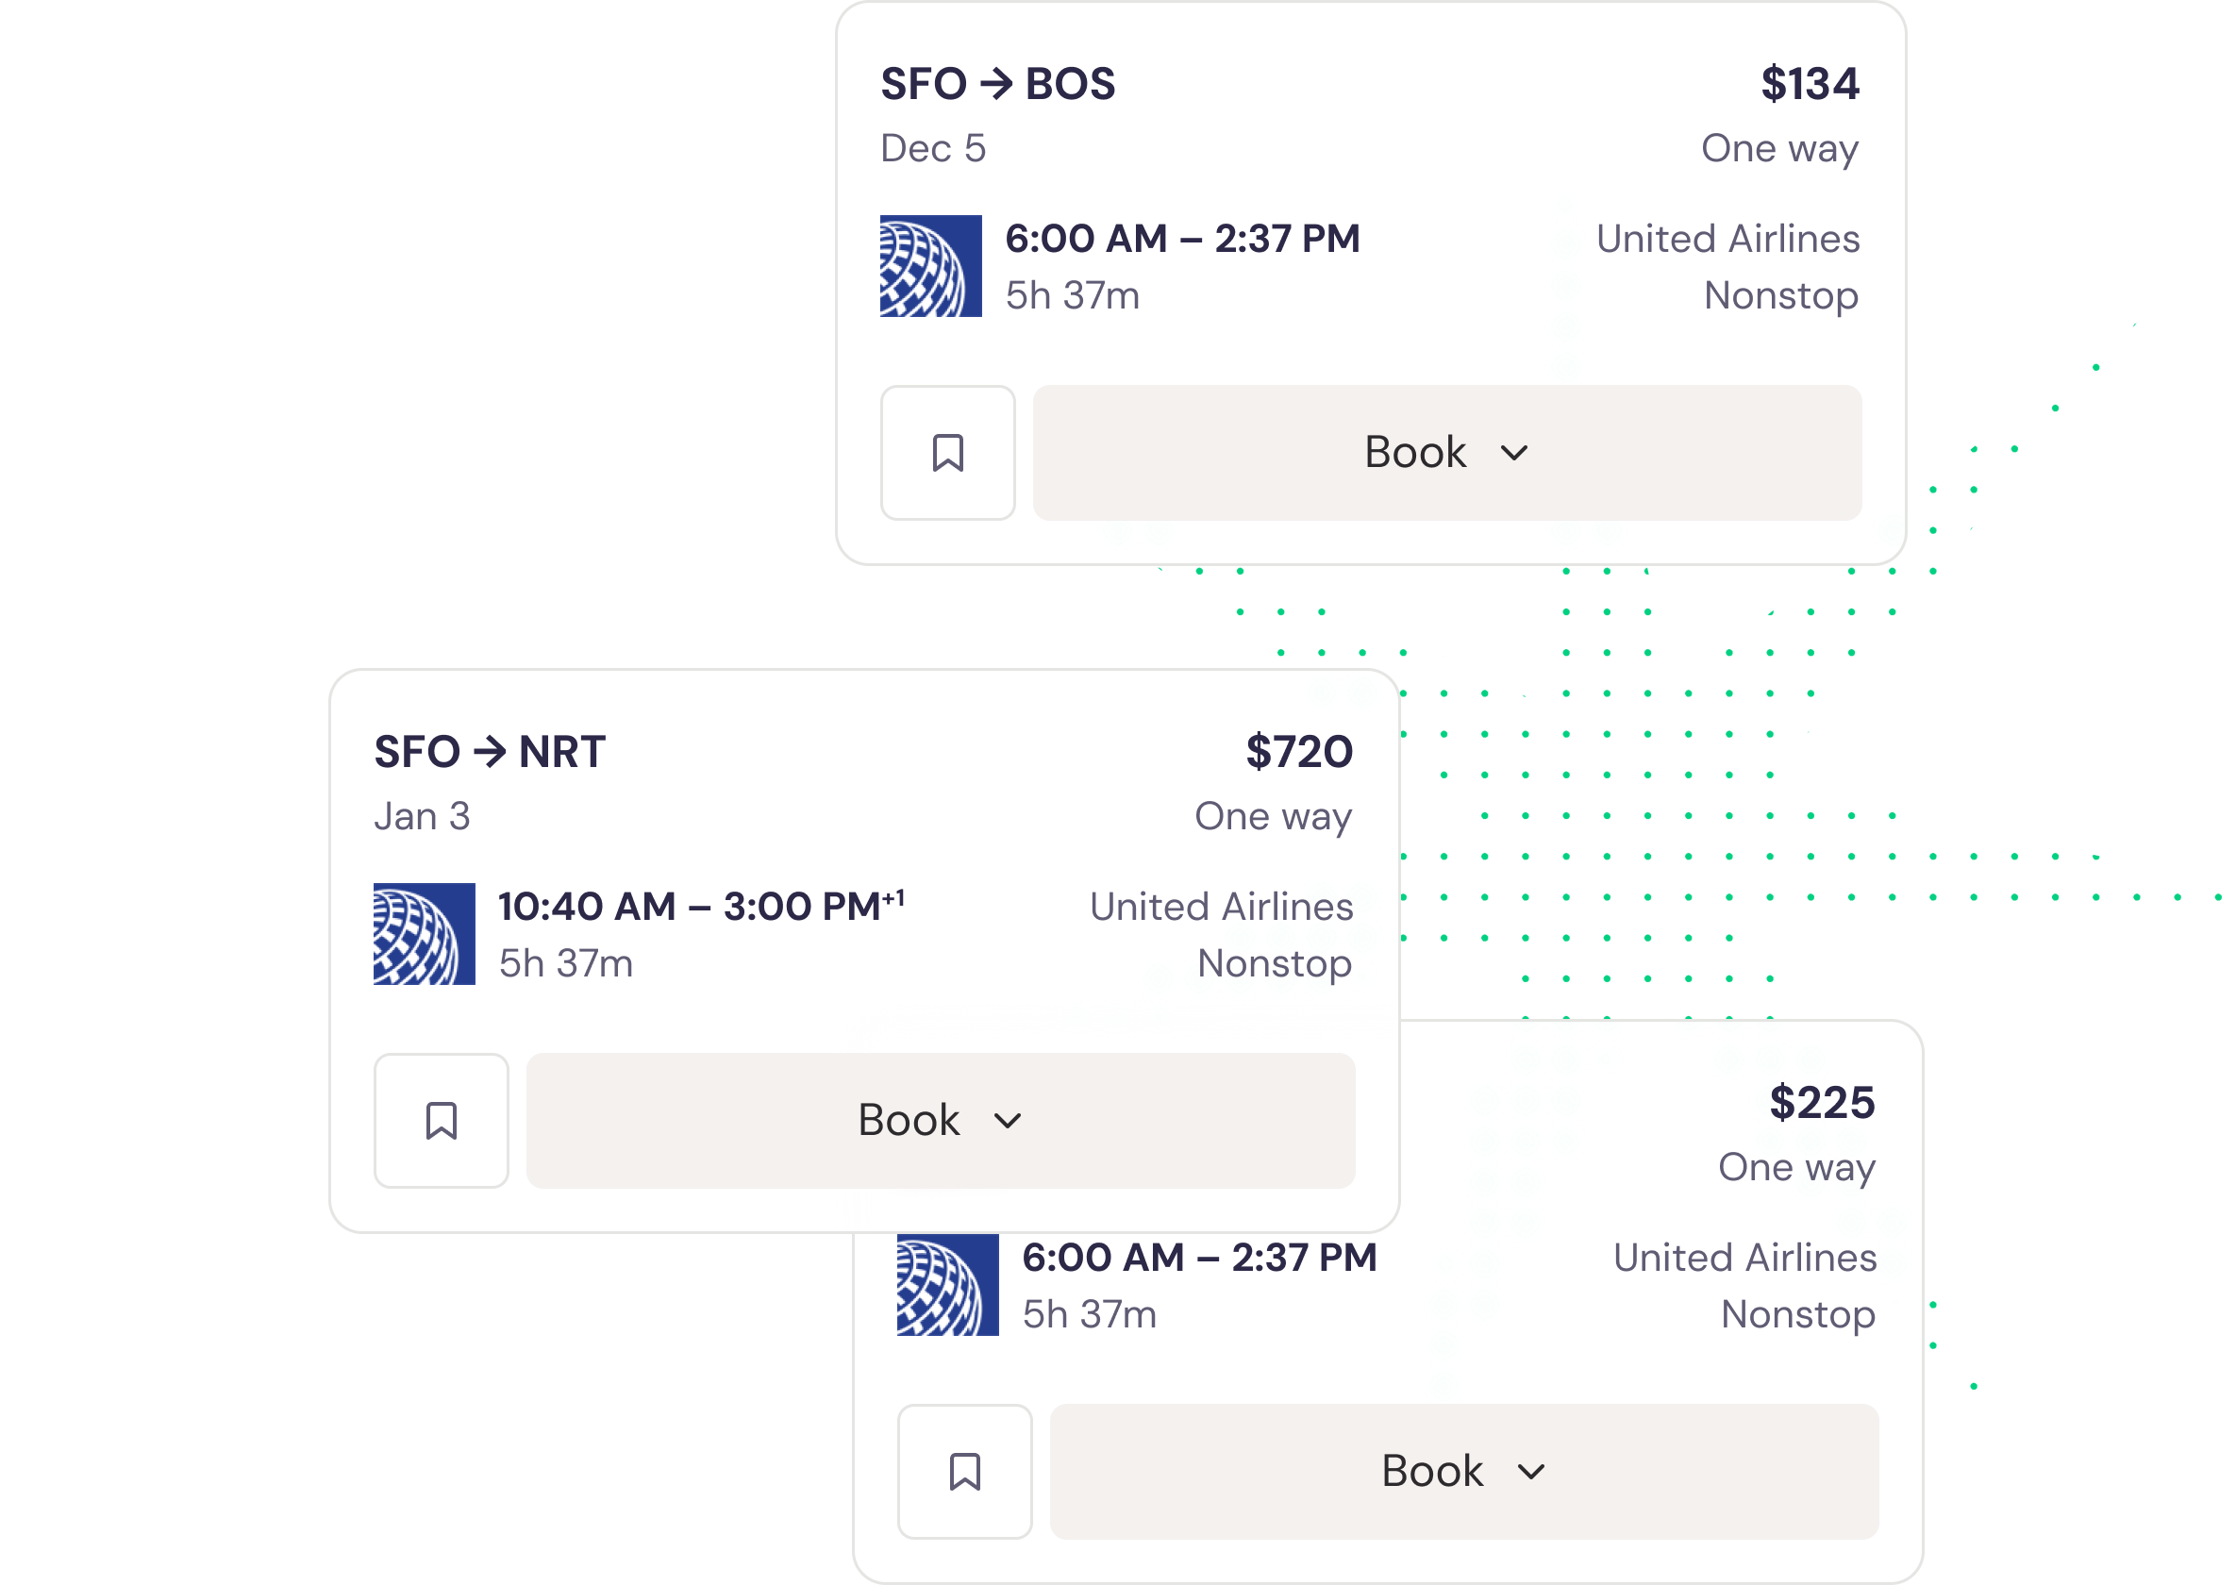The height and width of the screenshot is (1585, 2236).
Task: Expand the Book dropdown on the SFO to NRT card
Action: pos(1010,1121)
